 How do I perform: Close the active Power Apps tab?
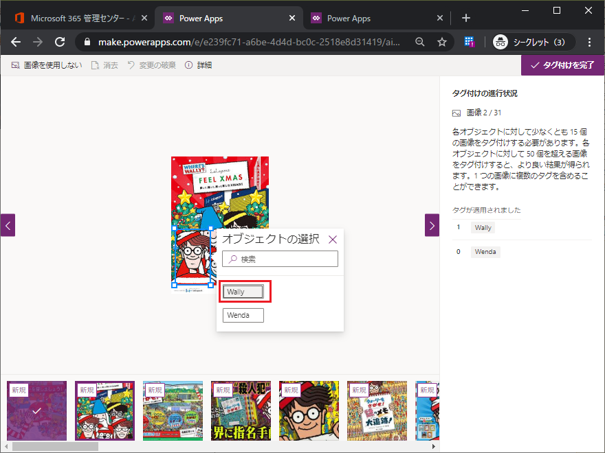(x=292, y=18)
